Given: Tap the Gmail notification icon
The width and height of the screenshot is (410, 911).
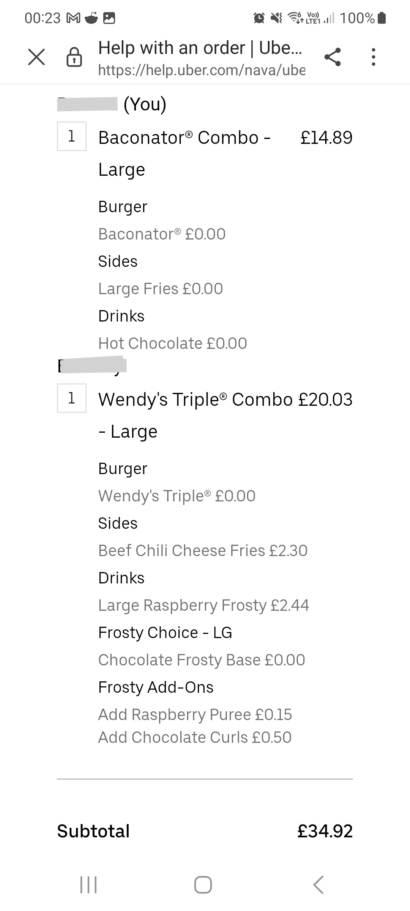Looking at the screenshot, I should click(73, 18).
